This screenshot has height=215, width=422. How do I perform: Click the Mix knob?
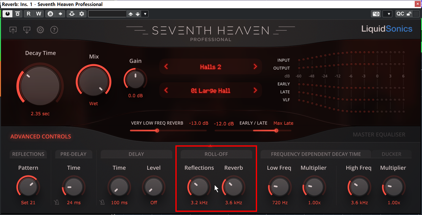tap(94, 81)
